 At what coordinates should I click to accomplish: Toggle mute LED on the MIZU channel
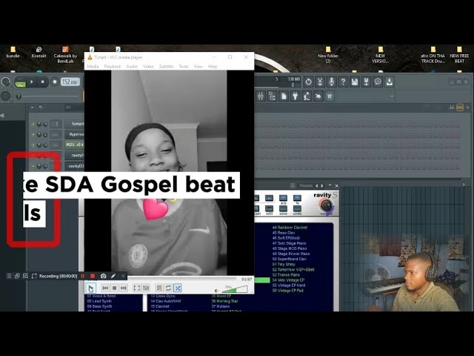[33, 145]
